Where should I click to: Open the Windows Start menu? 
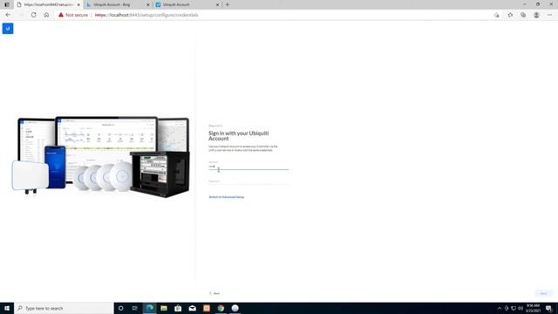[x=7, y=308]
